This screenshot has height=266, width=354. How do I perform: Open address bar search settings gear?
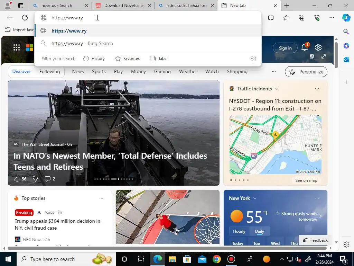coord(253,59)
